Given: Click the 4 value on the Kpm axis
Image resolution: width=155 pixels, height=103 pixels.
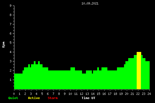Looking at the screenshot, I should pos(10,52).
